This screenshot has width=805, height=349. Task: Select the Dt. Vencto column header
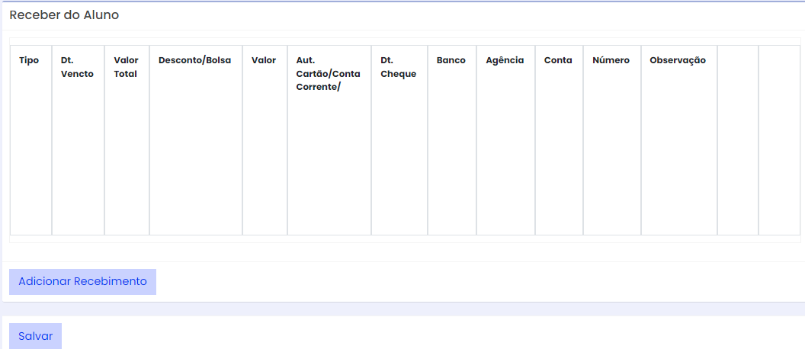pos(77,67)
